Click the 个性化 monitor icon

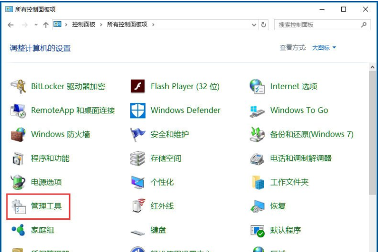(138, 182)
